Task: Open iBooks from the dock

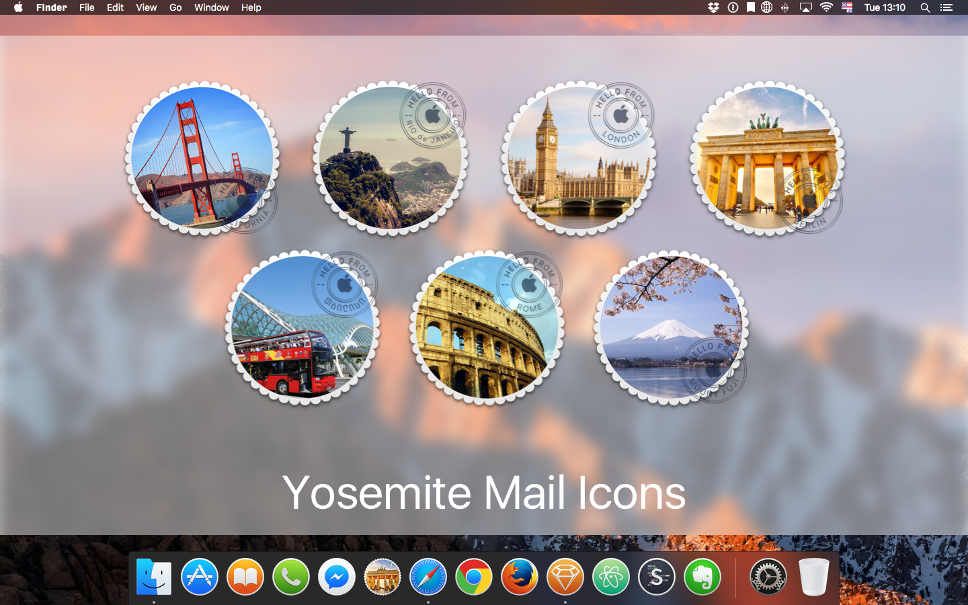Action: click(x=245, y=577)
